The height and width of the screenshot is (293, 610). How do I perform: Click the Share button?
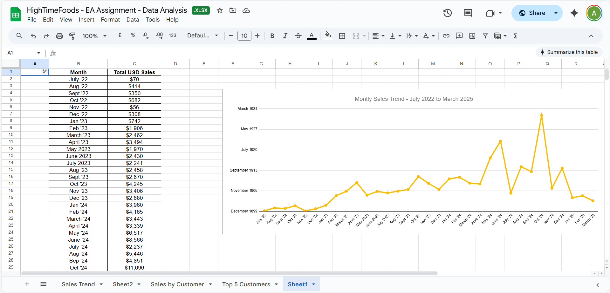click(532, 13)
